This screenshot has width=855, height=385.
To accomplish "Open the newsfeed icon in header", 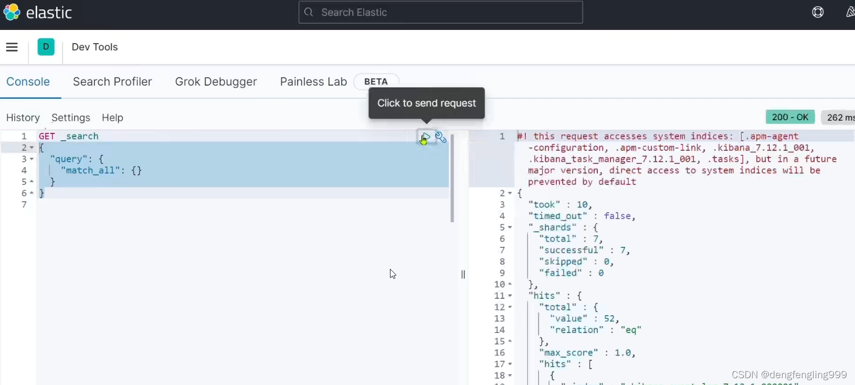I will (850, 12).
